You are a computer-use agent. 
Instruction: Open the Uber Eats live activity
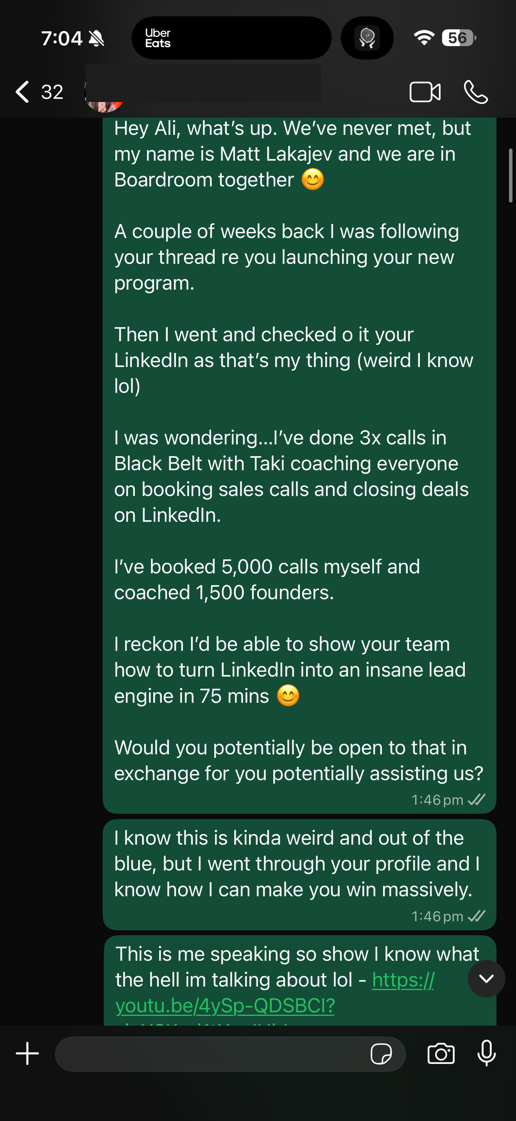point(231,38)
